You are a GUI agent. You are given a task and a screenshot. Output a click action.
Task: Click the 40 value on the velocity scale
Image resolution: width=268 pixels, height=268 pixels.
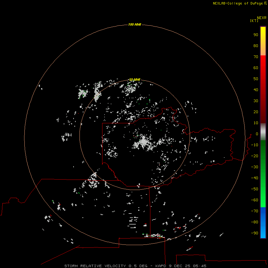click(256, 90)
